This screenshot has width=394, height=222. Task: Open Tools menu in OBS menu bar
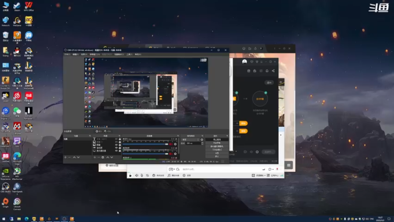tap(130, 54)
